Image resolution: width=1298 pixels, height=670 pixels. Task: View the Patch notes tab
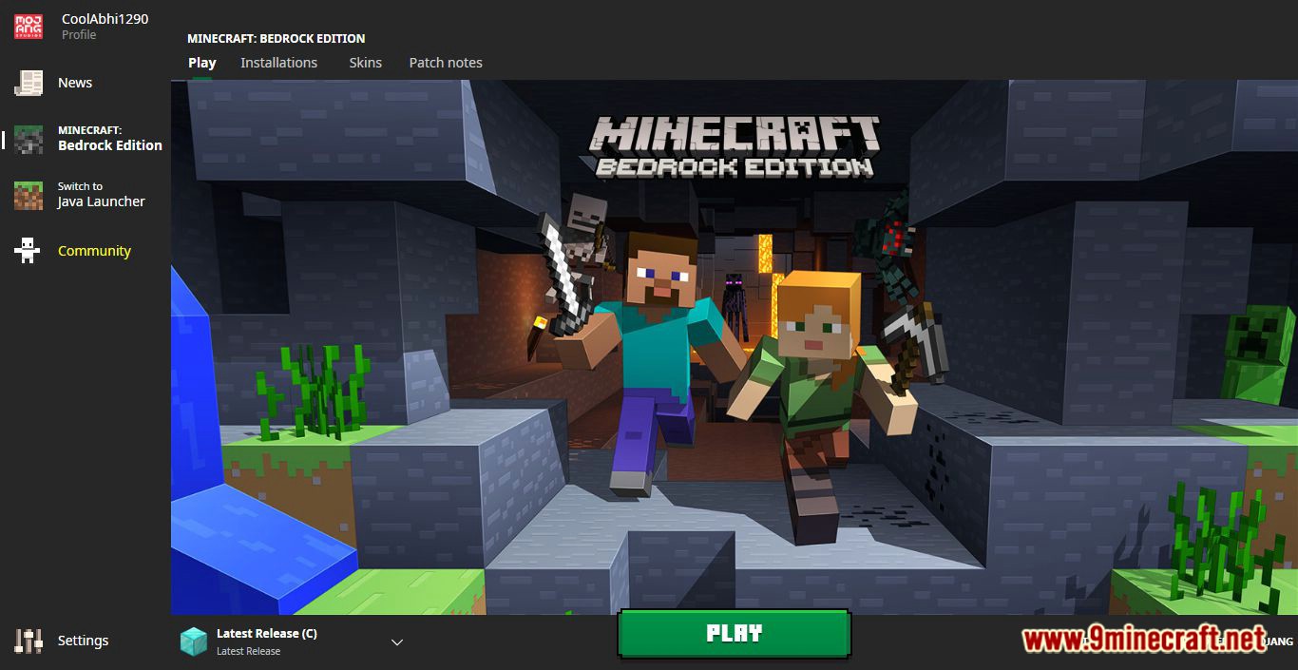[x=446, y=63]
